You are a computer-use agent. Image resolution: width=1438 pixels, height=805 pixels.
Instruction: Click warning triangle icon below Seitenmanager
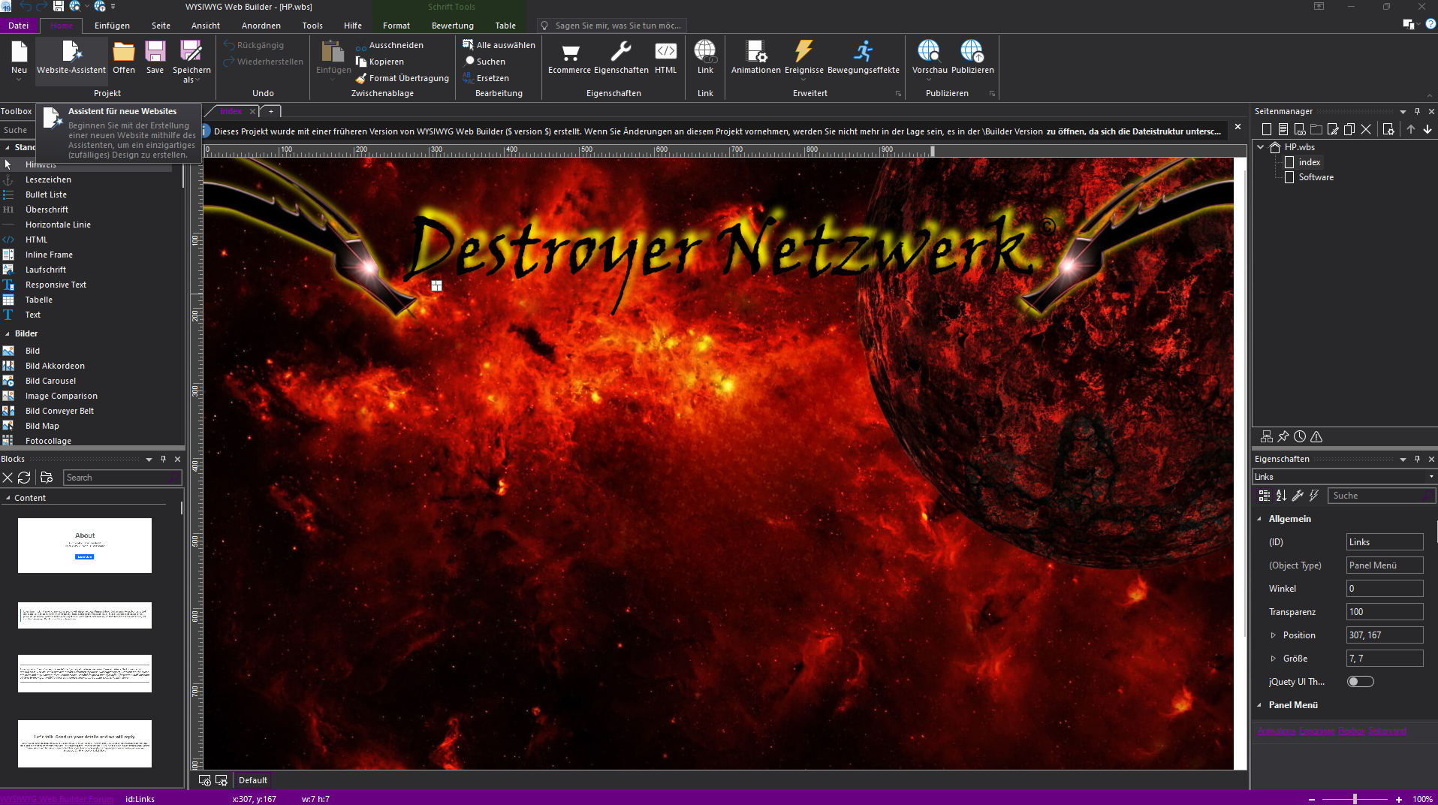(x=1316, y=436)
